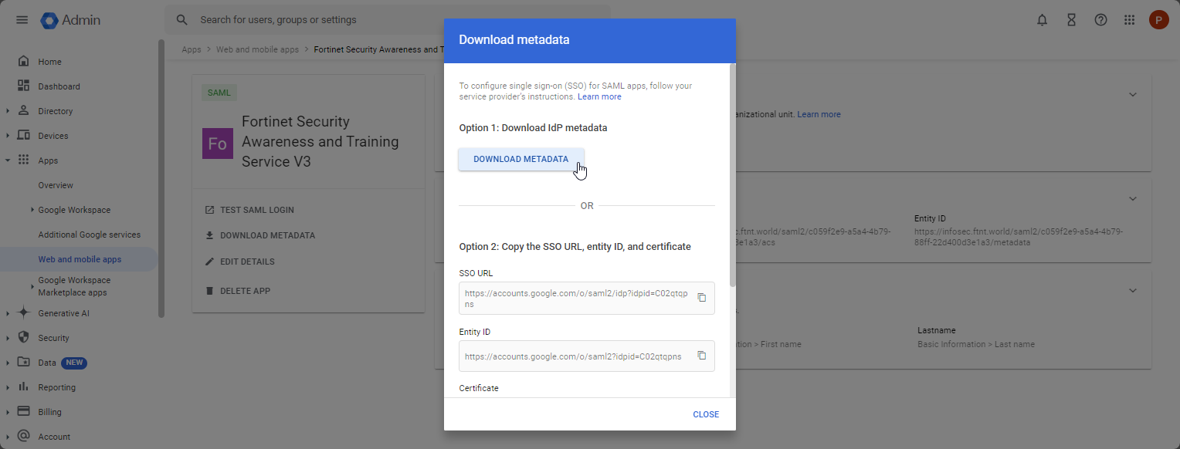The image size is (1180, 449).
Task: Click the search magnifier icon
Action: point(182,20)
